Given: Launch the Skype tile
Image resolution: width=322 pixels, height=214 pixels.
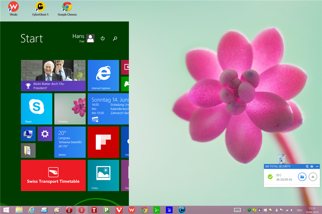Looking at the screenshot, I should 36,109.
